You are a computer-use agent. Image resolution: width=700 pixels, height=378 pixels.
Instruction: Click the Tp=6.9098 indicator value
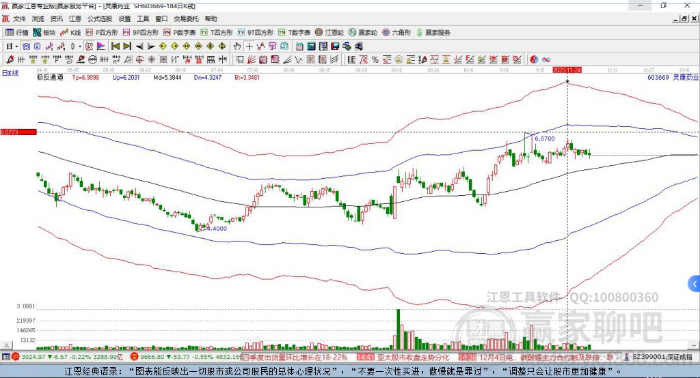85,77
